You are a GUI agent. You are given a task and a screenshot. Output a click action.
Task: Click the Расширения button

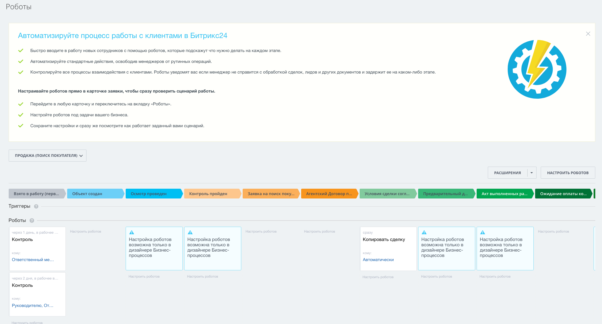(x=507, y=173)
